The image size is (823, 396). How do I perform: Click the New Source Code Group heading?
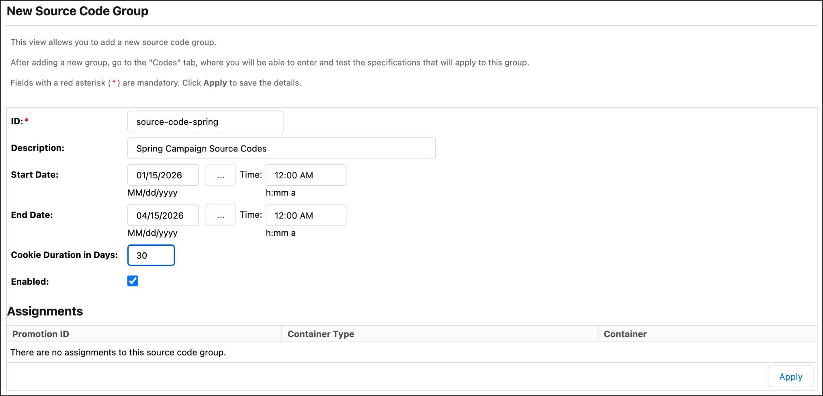click(x=78, y=11)
